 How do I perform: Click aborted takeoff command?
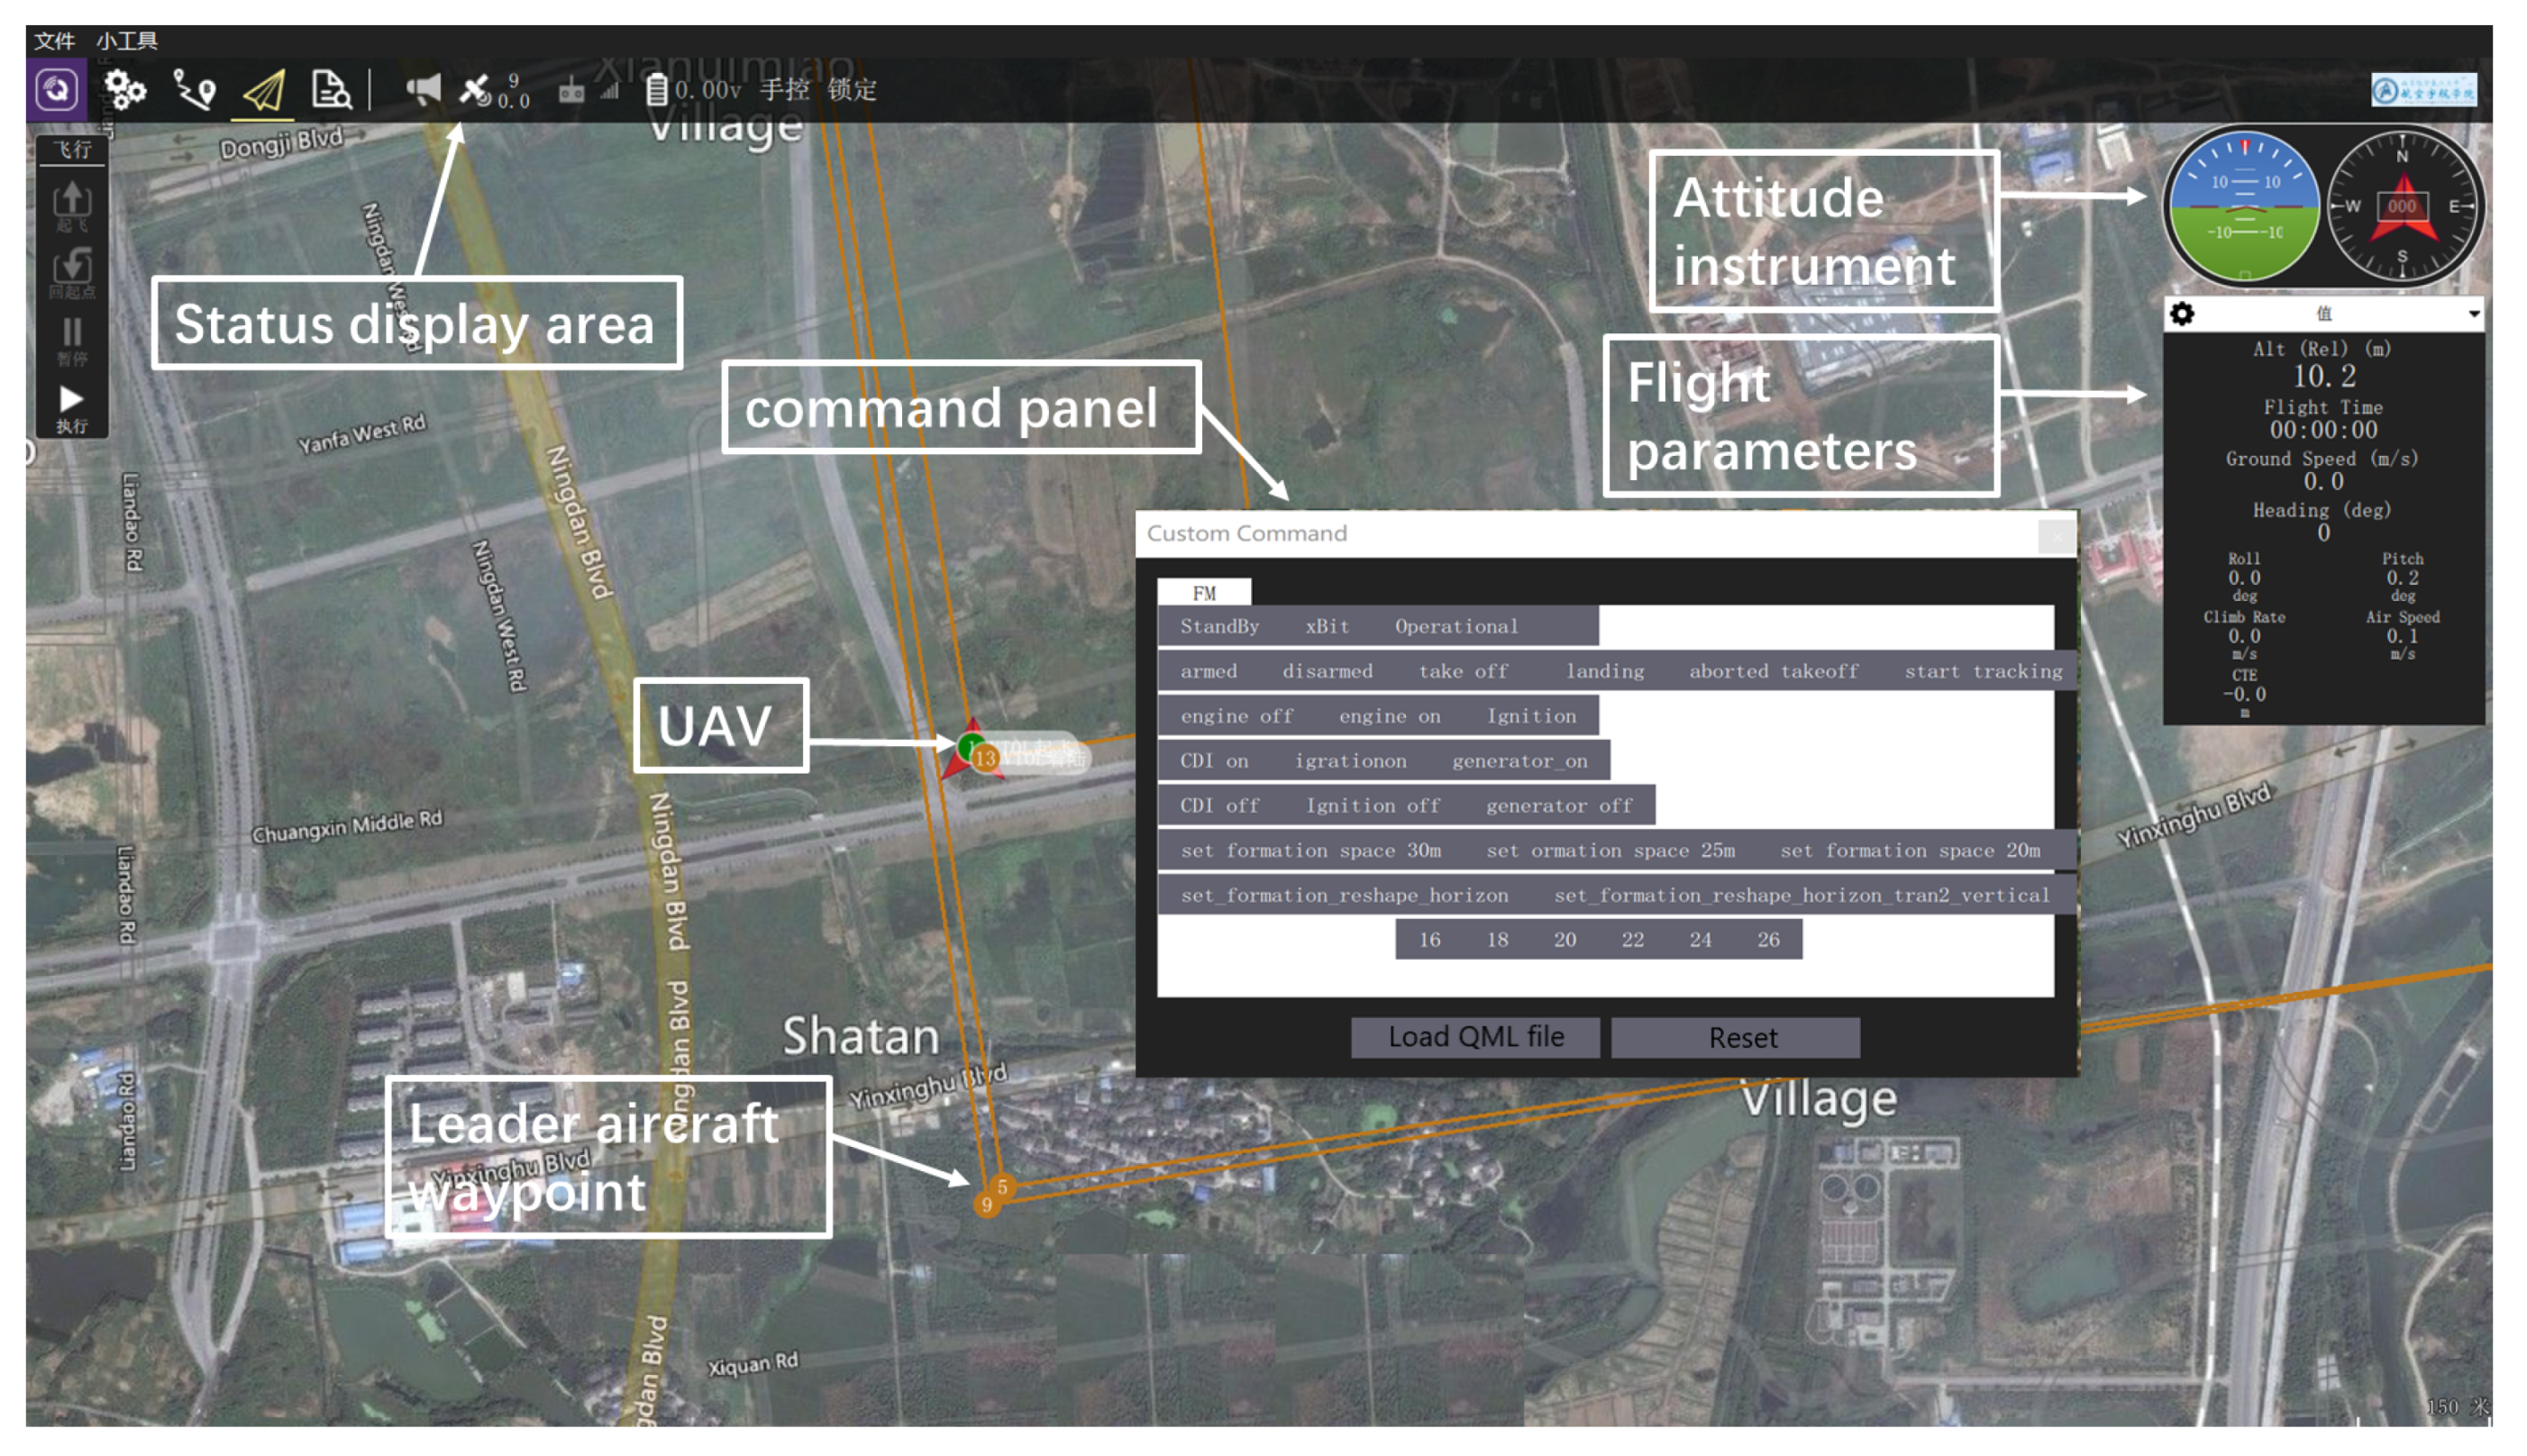pyautogui.click(x=1773, y=671)
